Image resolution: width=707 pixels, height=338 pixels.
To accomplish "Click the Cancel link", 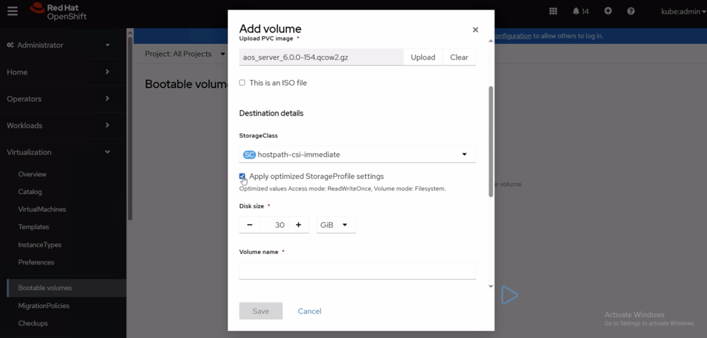I will click(309, 311).
